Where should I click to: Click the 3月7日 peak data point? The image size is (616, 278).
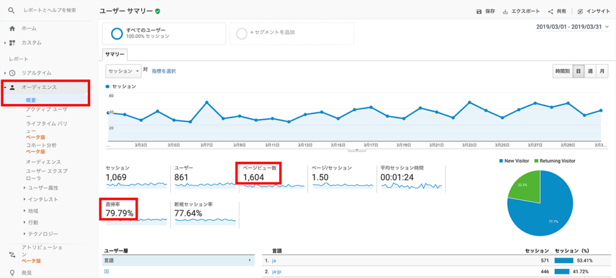[207, 102]
